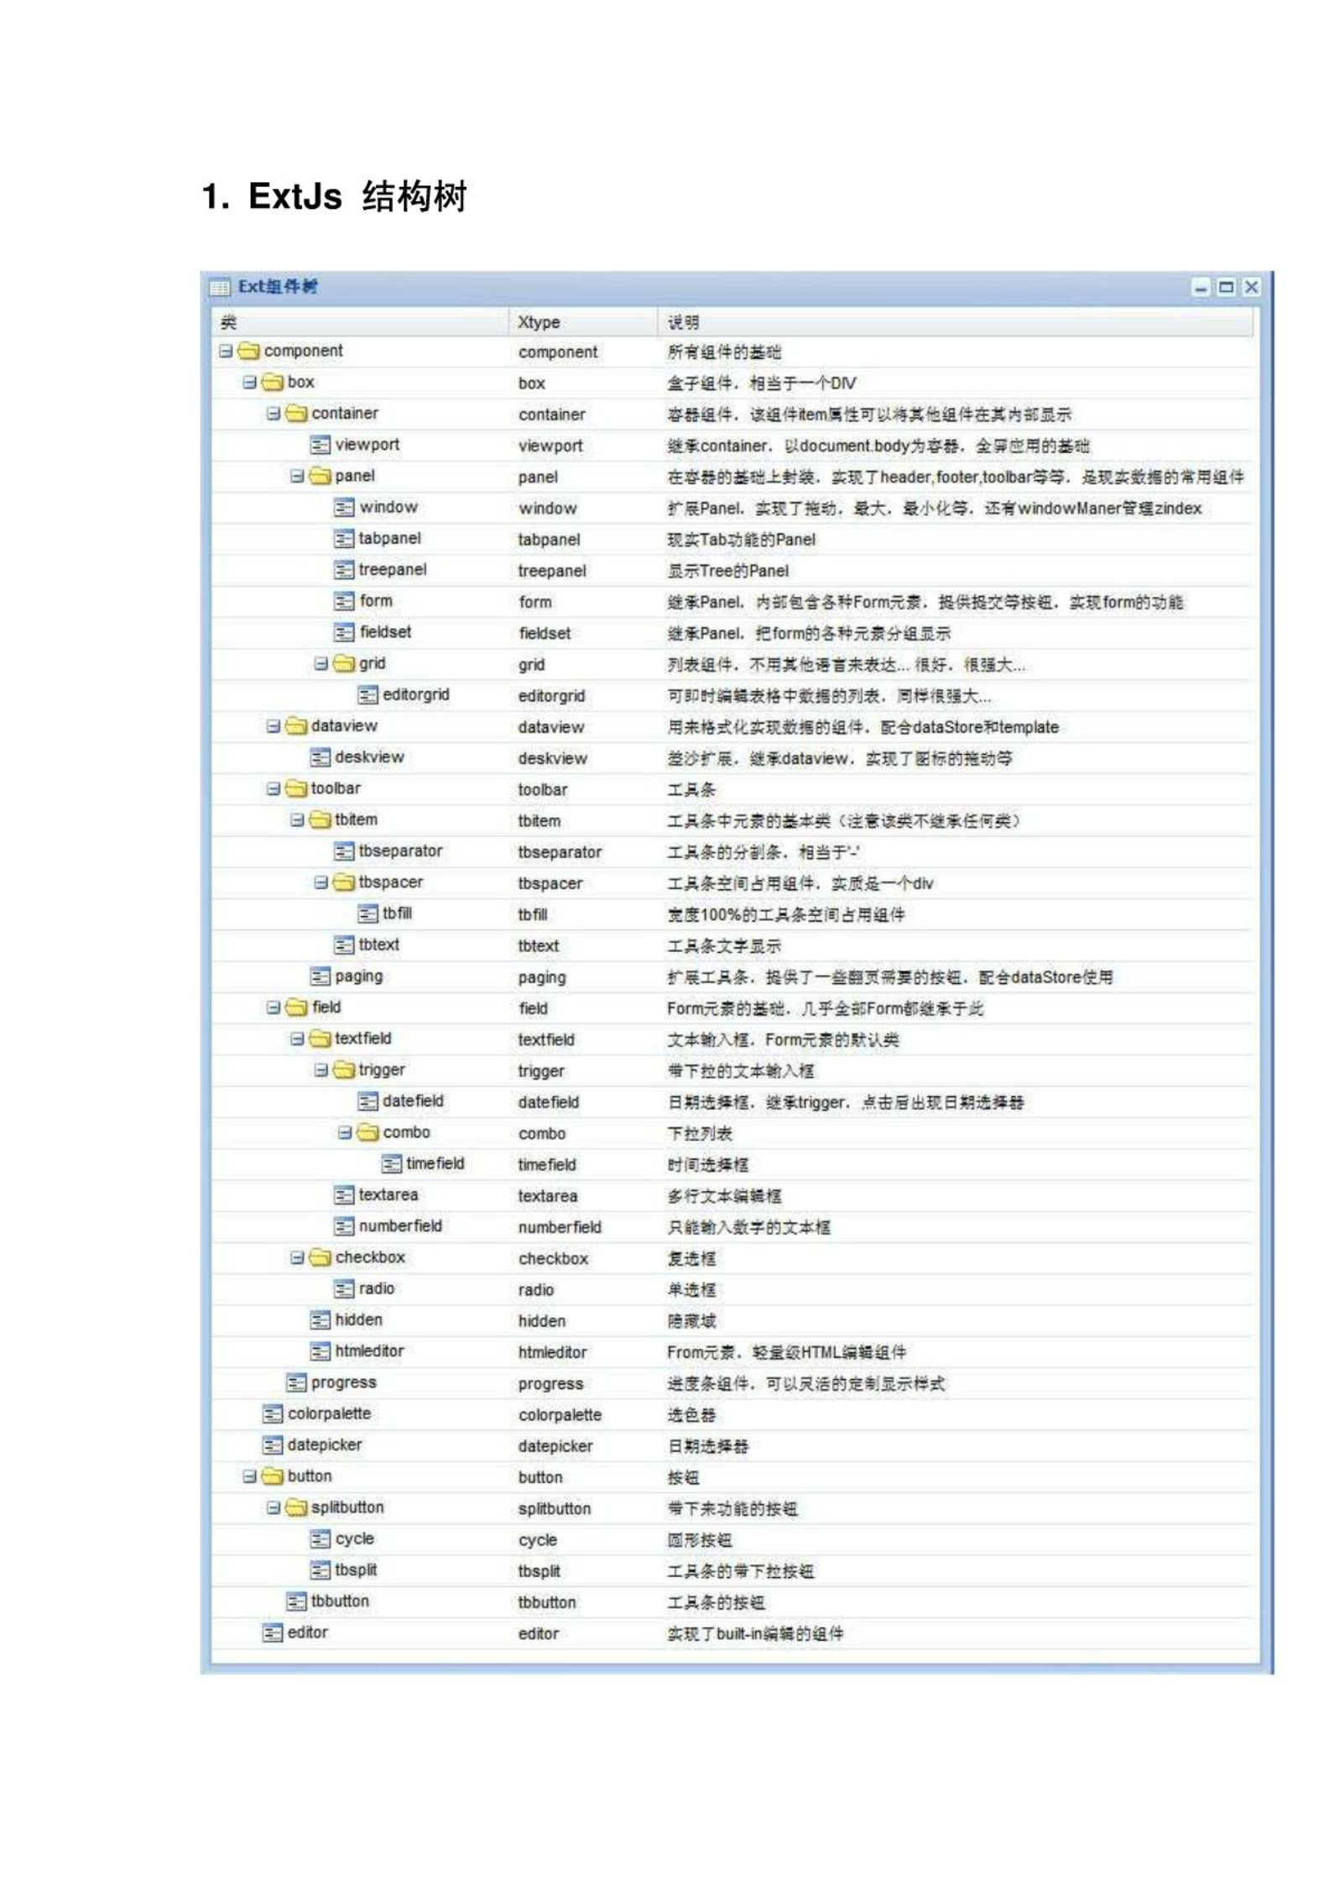Maximize the Ext组件树 window
The image size is (1329, 1879).
click(x=1226, y=288)
